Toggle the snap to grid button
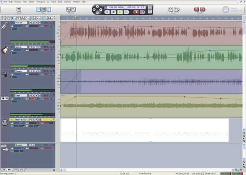Image resolution: width=246 pixels, height=175 pixels. click(44, 18)
